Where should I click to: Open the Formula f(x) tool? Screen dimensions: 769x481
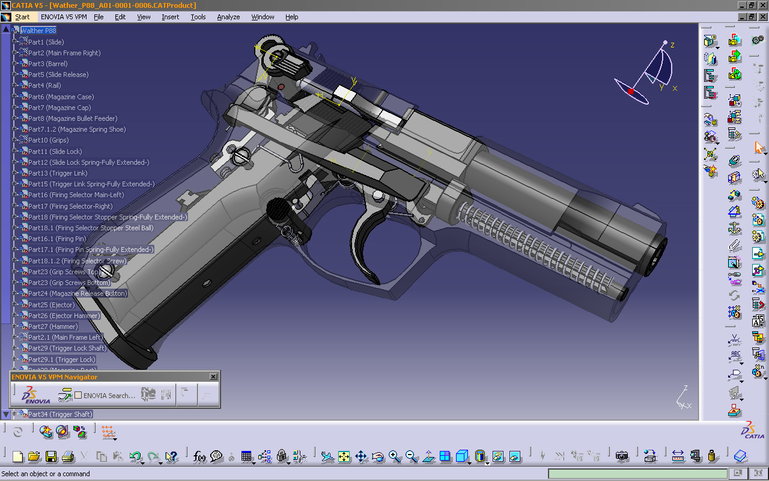pos(199,457)
